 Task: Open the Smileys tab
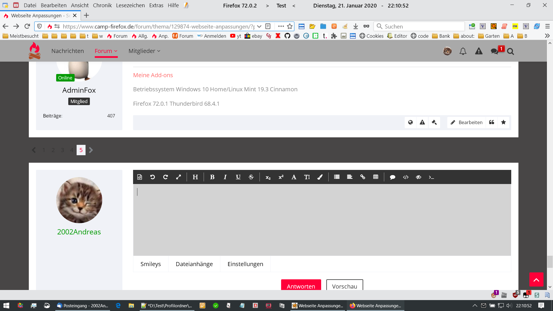click(x=151, y=264)
